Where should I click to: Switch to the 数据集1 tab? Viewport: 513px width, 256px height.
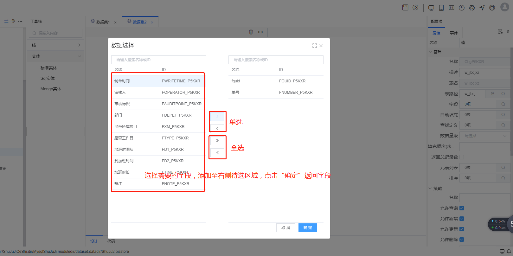[x=103, y=22]
